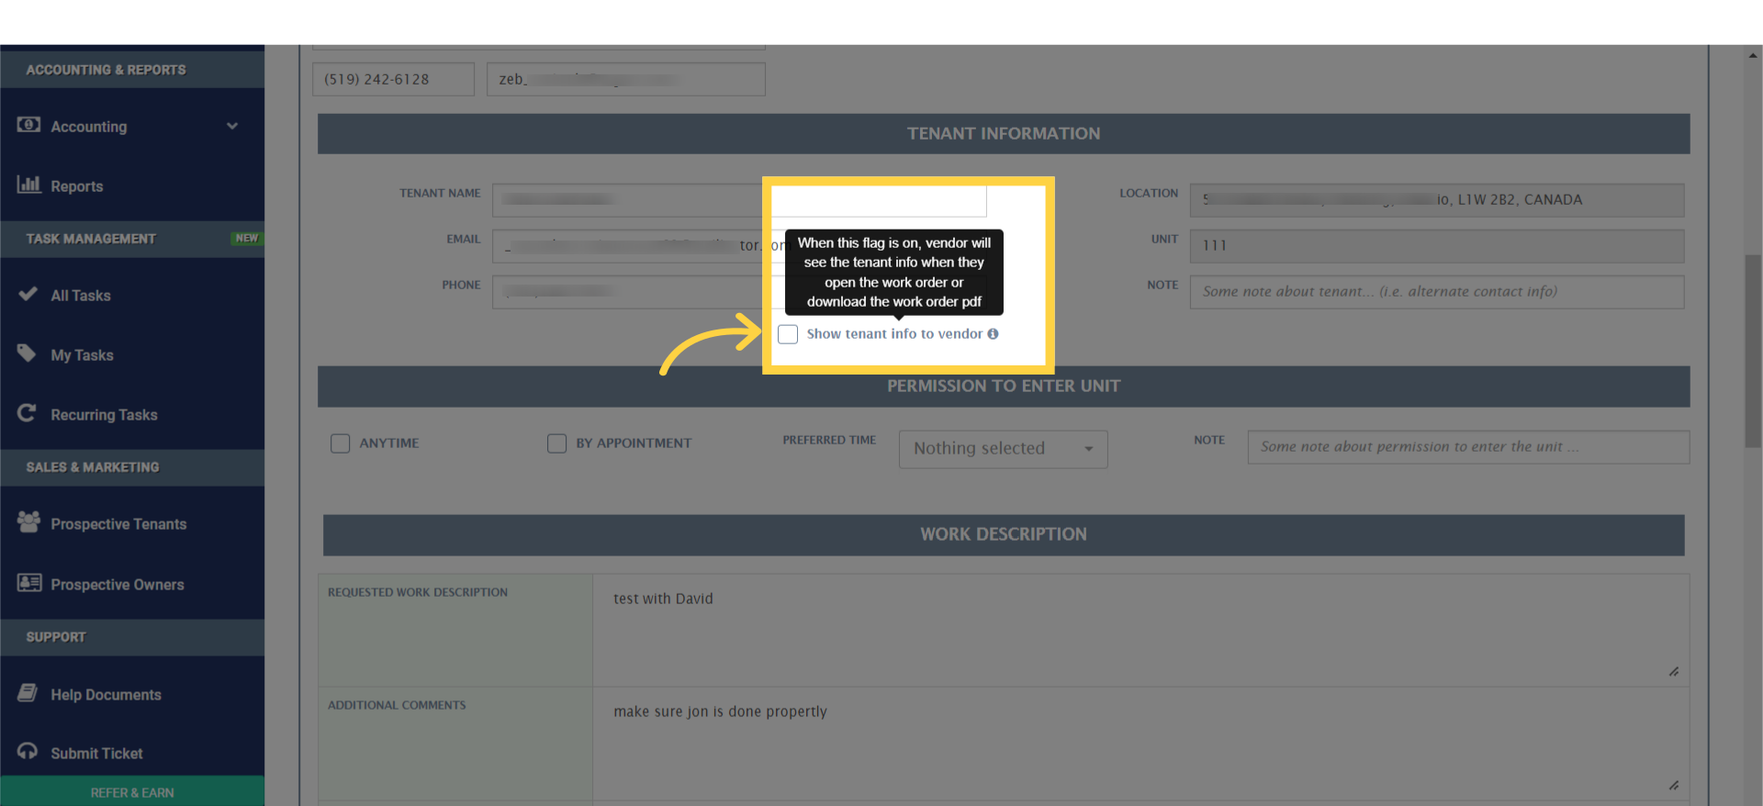Click the UNIT field showing 111
This screenshot has width=1763, height=806.
(1437, 246)
